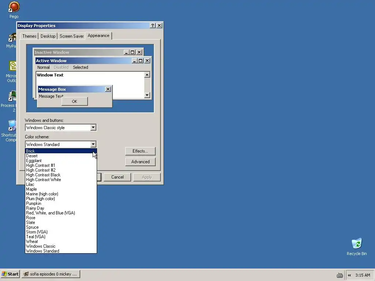The width and height of the screenshot is (375, 281).
Task: Switch to the Screen Saver tab
Action: (71, 36)
